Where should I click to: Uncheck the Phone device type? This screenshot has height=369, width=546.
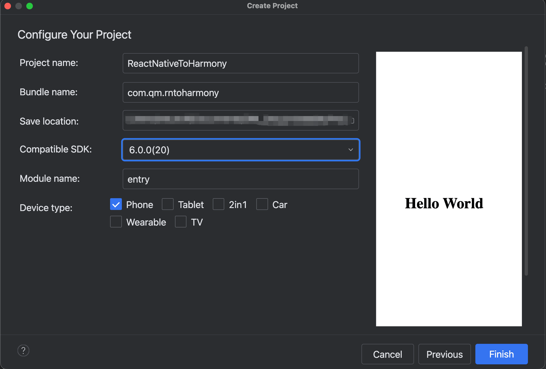(x=116, y=204)
